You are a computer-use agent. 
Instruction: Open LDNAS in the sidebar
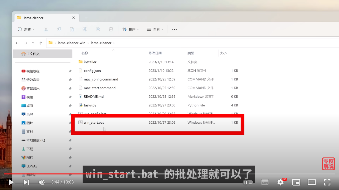click(x=29, y=166)
